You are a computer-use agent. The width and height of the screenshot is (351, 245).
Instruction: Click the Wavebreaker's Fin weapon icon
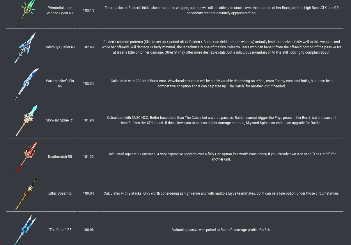tap(26, 84)
